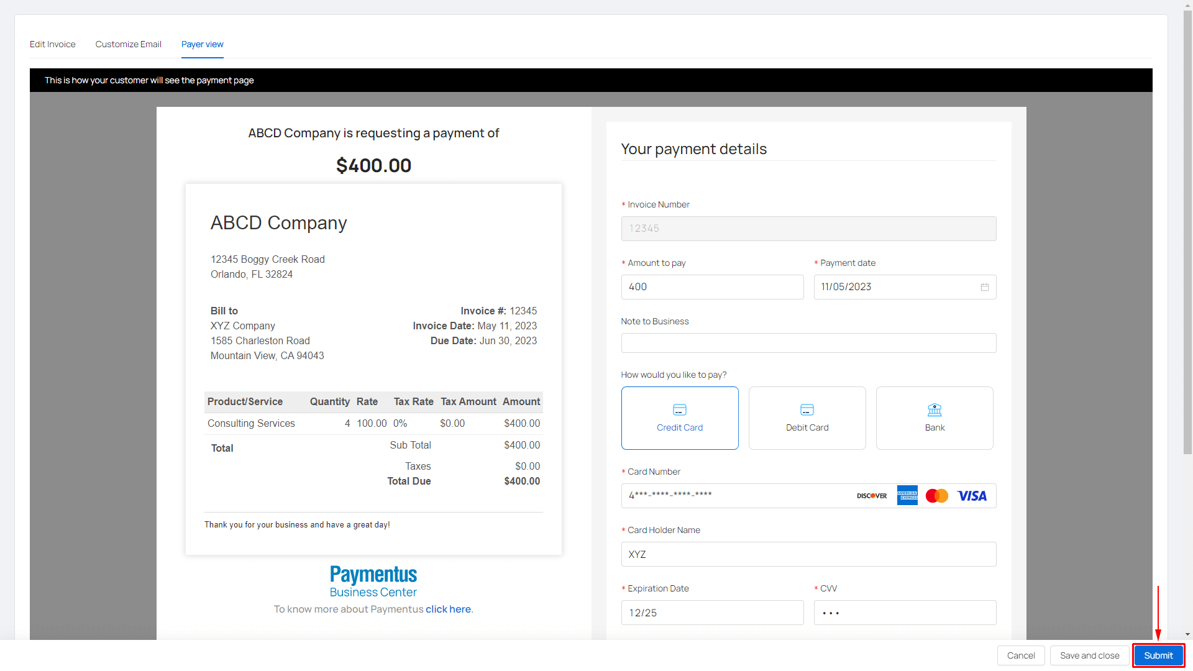Open the Customize Email tab
This screenshot has height=671, width=1193.
[x=129, y=44]
